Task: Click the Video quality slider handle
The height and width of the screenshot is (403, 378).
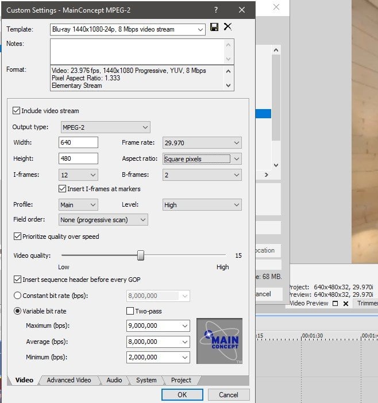Action: pyautogui.click(x=141, y=255)
